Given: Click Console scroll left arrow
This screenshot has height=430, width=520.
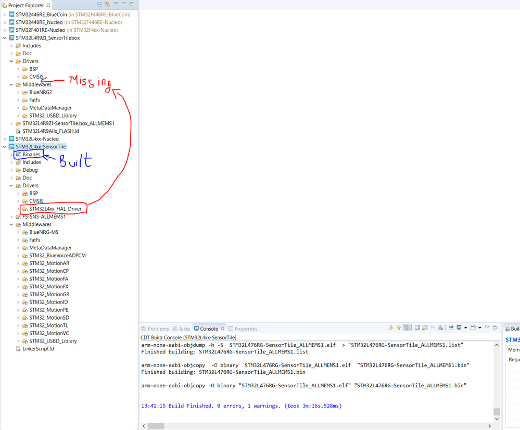Looking at the screenshot, I should (144, 426).
